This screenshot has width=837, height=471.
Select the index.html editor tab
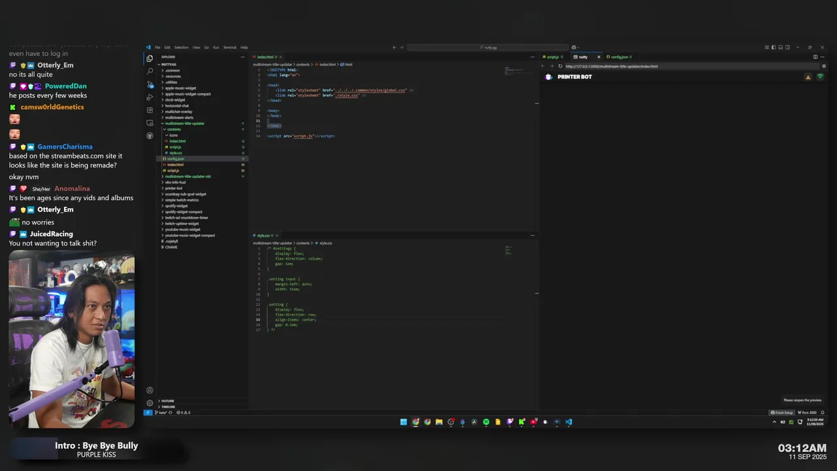(x=265, y=57)
